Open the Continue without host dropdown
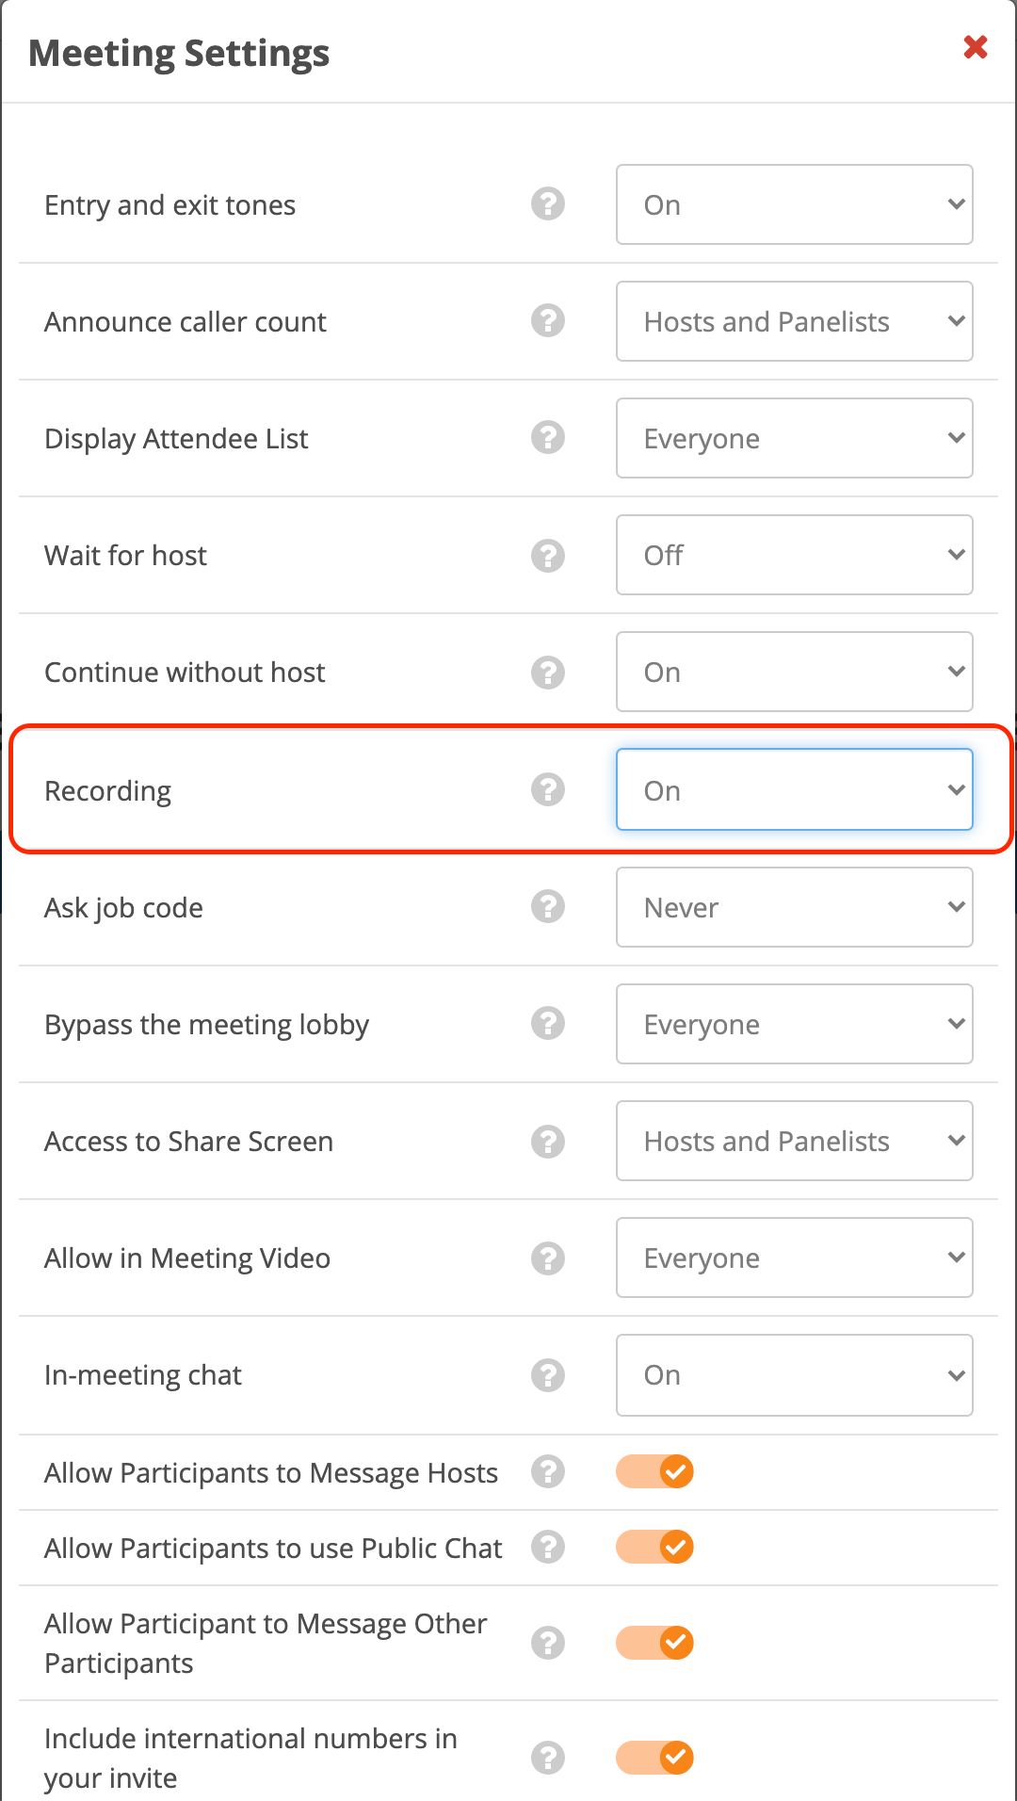Image resolution: width=1017 pixels, height=1801 pixels. coord(794,672)
